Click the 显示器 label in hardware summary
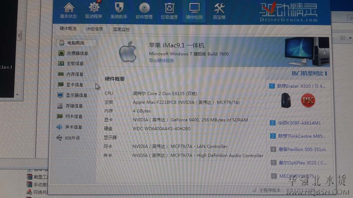The image size is (353, 198). pos(110,137)
